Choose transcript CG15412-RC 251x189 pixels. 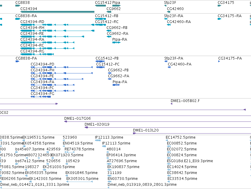[107, 22]
